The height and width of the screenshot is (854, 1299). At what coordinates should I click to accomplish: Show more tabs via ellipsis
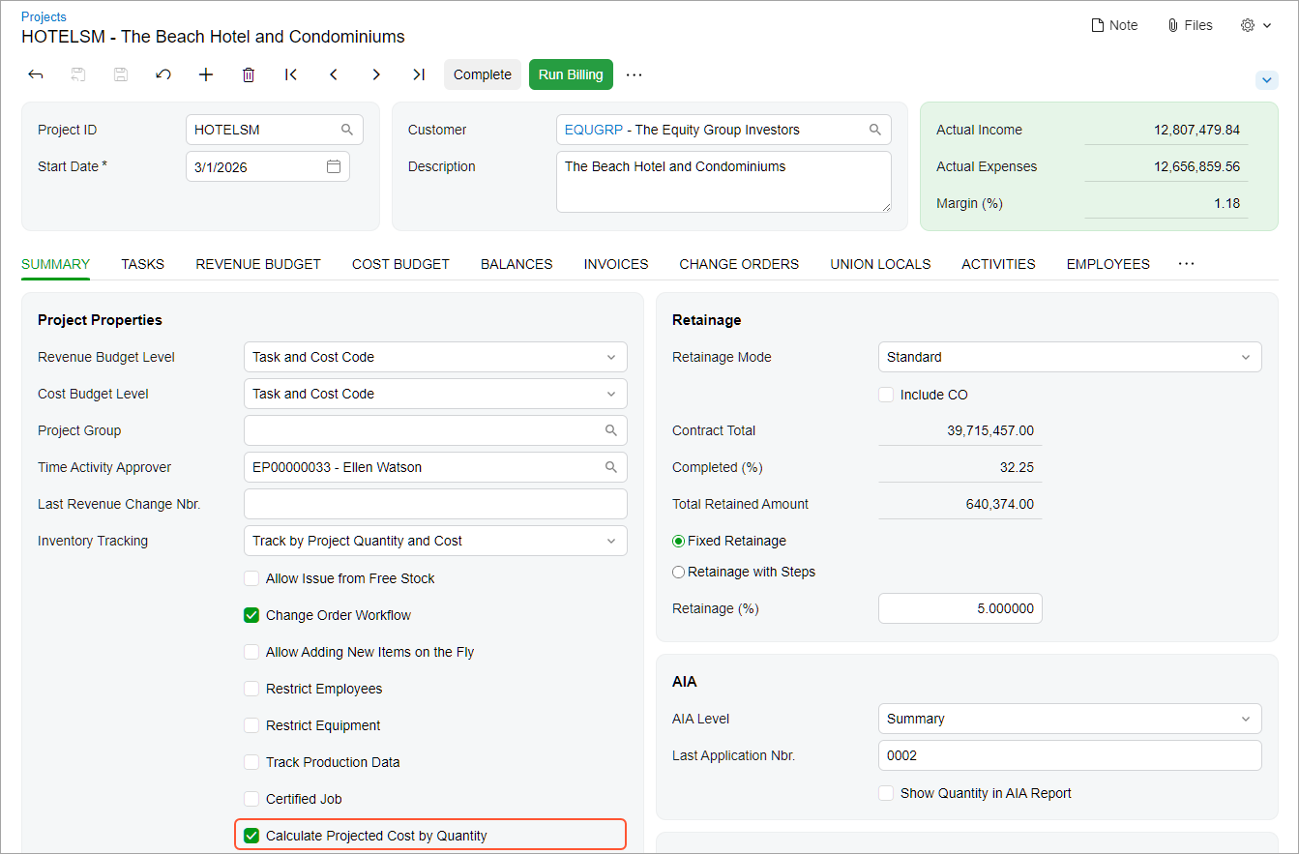[1187, 263]
